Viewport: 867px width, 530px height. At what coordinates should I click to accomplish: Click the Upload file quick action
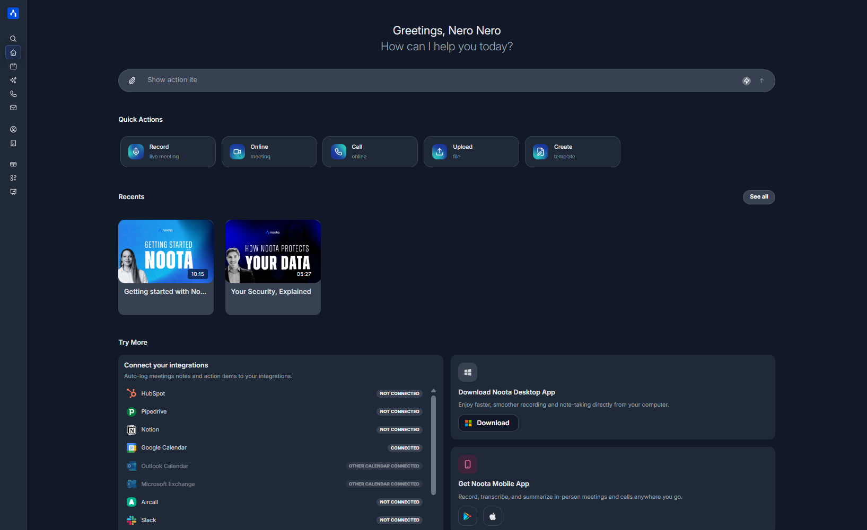[471, 151]
